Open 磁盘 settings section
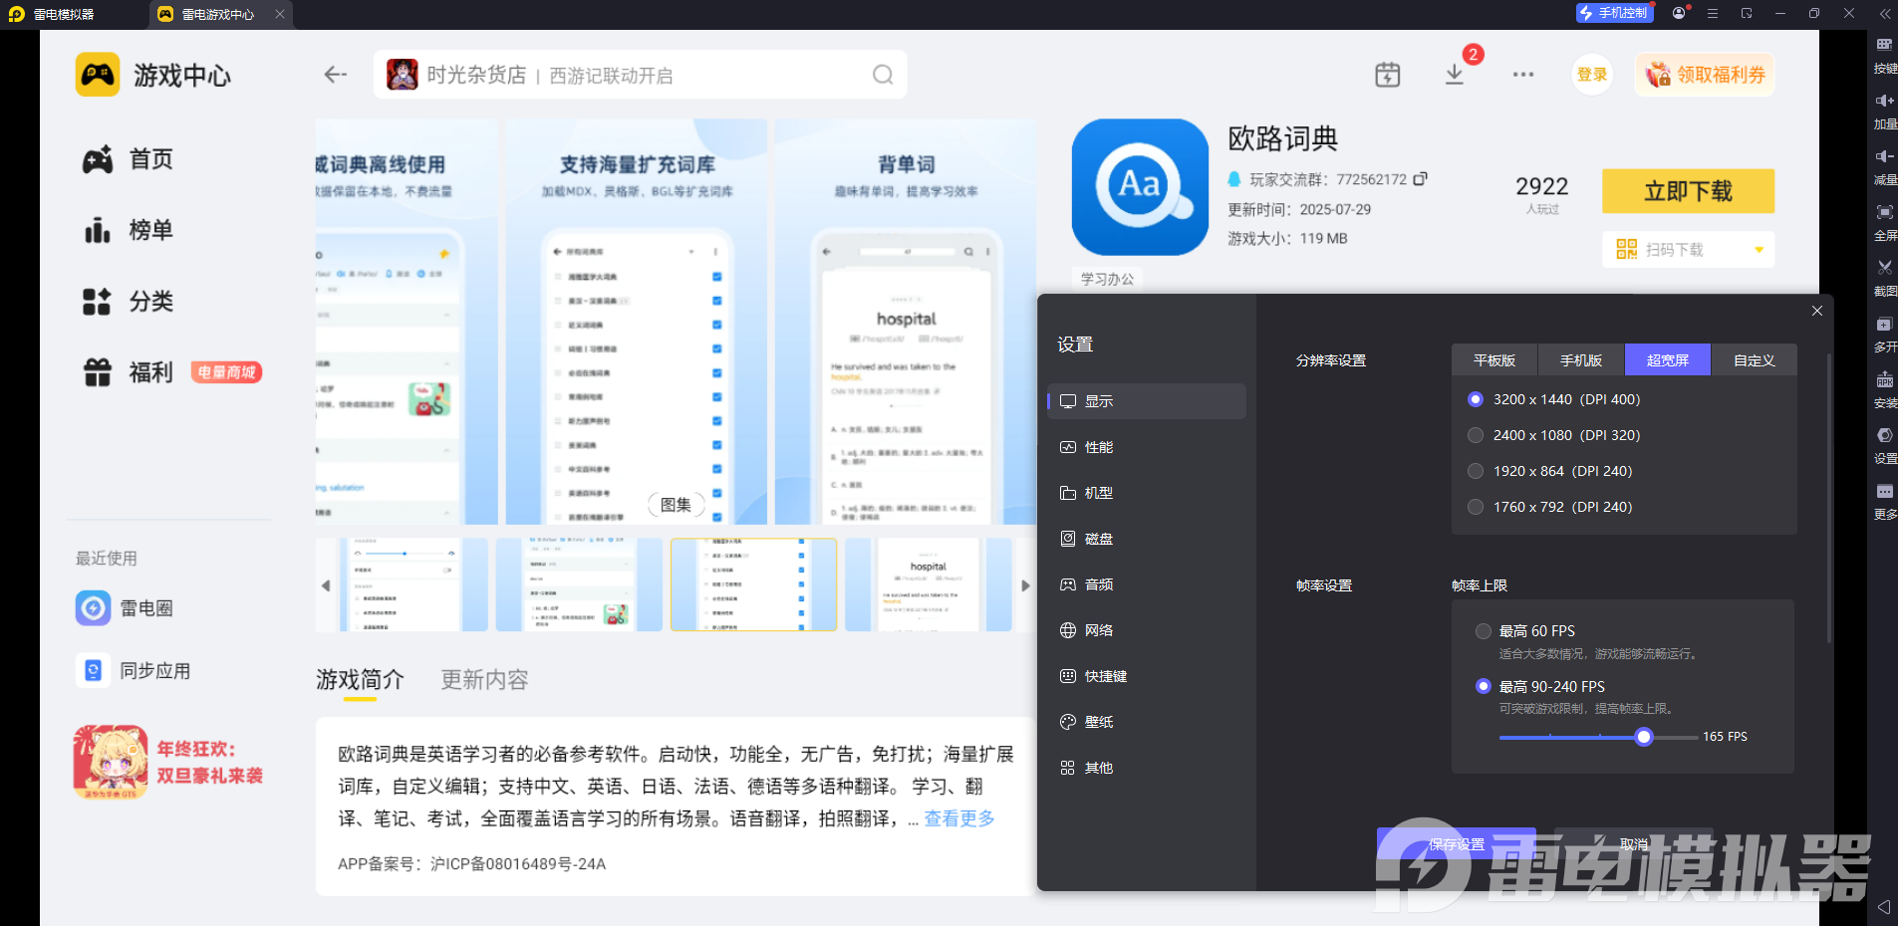 (1147, 539)
